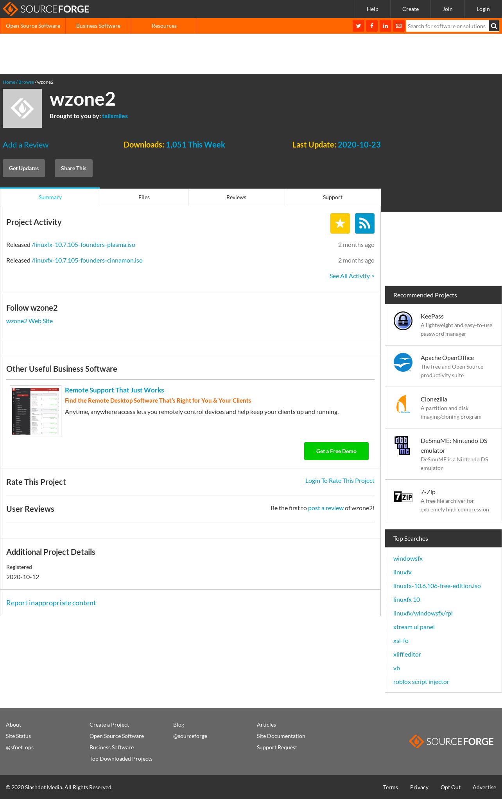Select windowsfx top search

(408, 558)
